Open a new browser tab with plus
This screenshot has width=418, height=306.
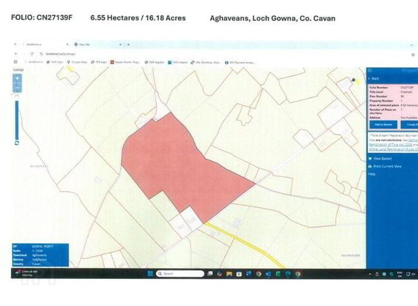[128, 45]
